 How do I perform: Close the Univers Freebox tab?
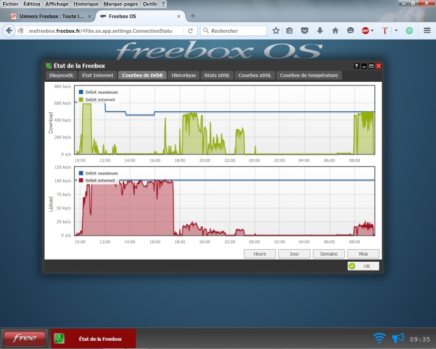coord(89,16)
